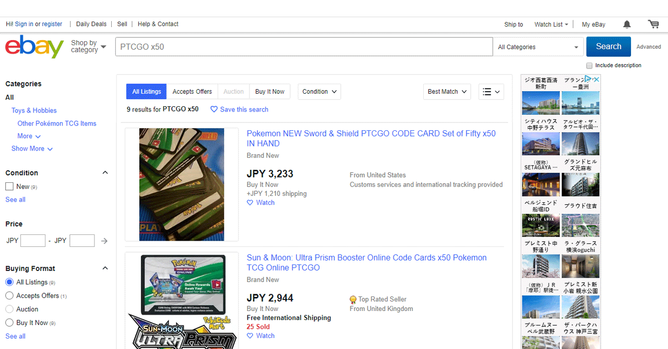Click See all under Condition

[15, 200]
